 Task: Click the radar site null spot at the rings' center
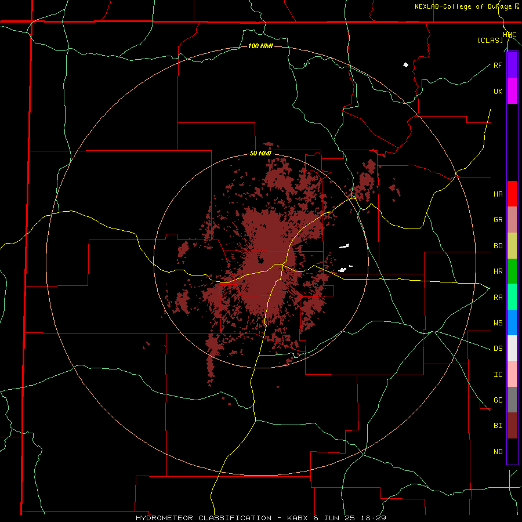(x=261, y=260)
